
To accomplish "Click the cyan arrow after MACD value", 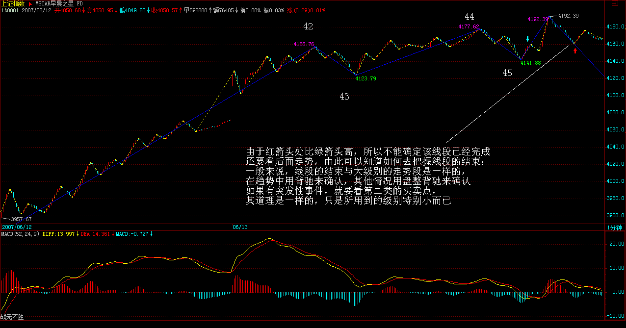I will pyautogui.click(x=151, y=233).
